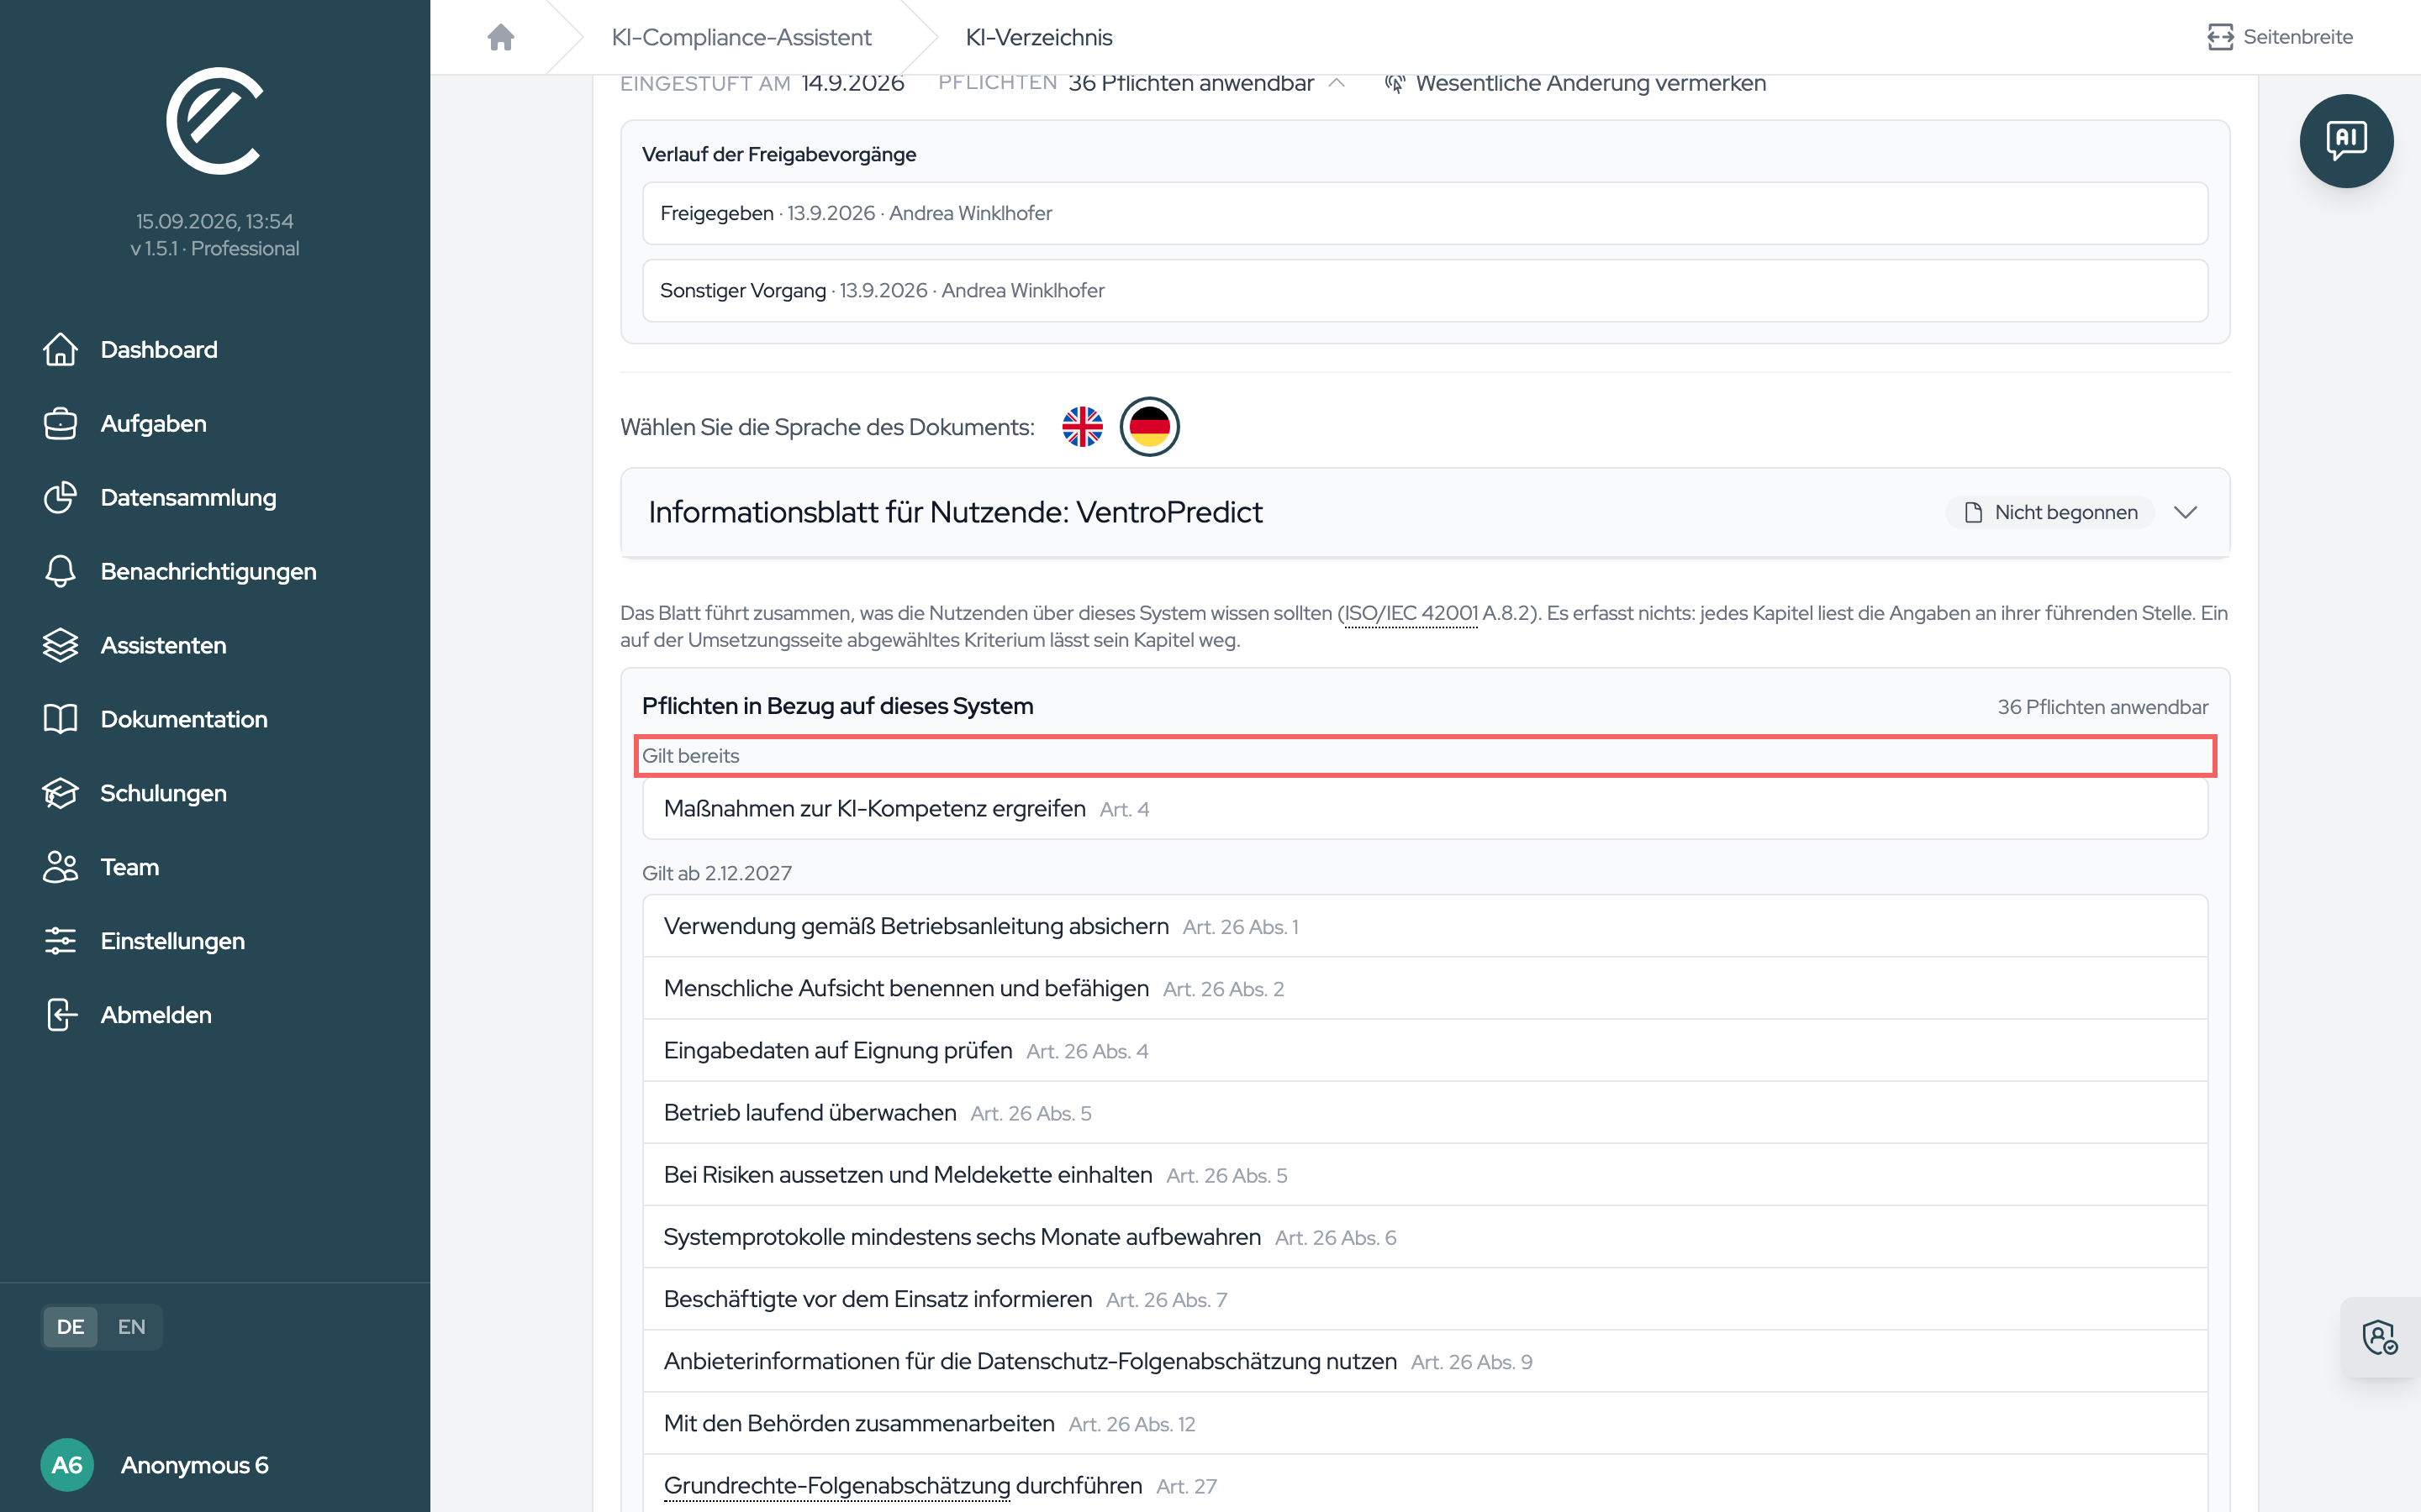
Task: Select Anbieterinformationen für die Datenschutz-Folgenabschätzung row
Action: point(1425,1361)
